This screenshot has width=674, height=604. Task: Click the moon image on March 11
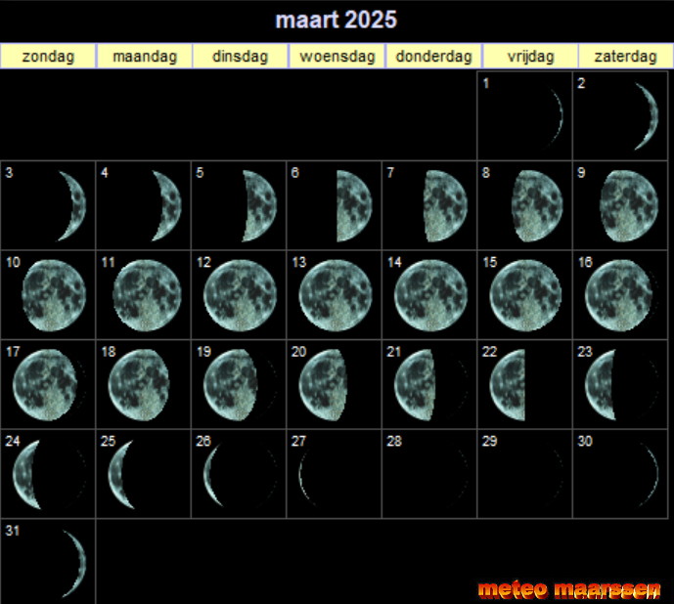click(149, 295)
